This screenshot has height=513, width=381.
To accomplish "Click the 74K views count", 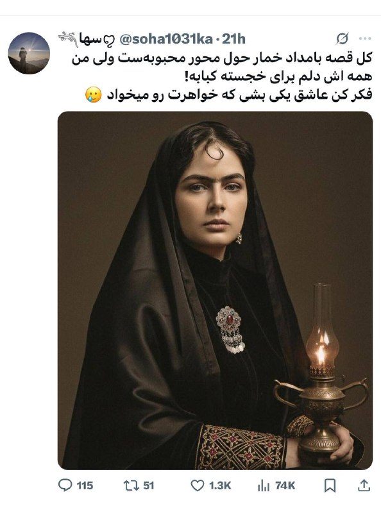I will (285, 485).
